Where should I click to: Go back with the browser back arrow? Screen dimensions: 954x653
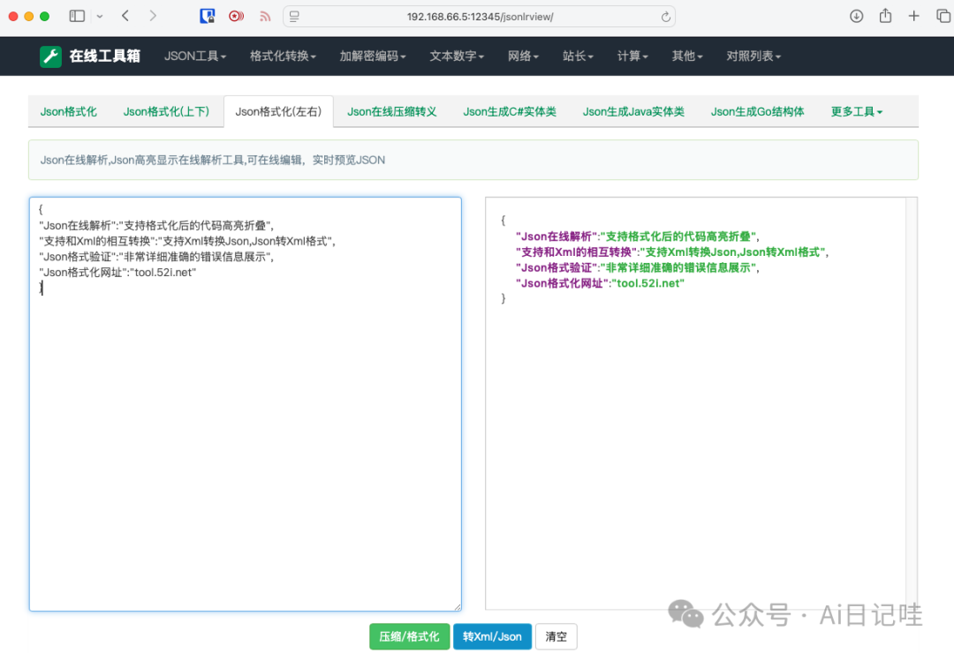click(x=125, y=17)
